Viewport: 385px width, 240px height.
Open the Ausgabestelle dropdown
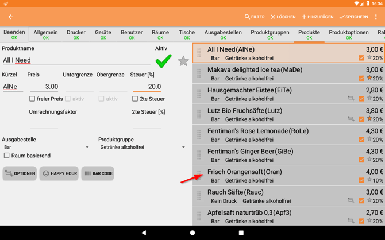46,148
